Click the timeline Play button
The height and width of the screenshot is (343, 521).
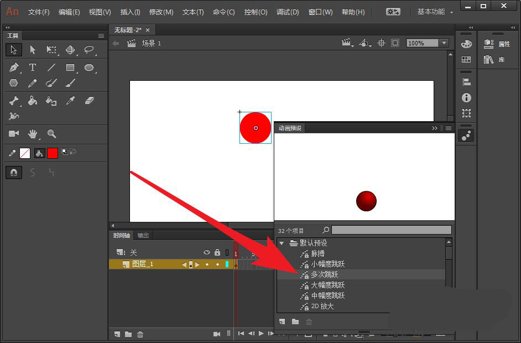(262, 334)
